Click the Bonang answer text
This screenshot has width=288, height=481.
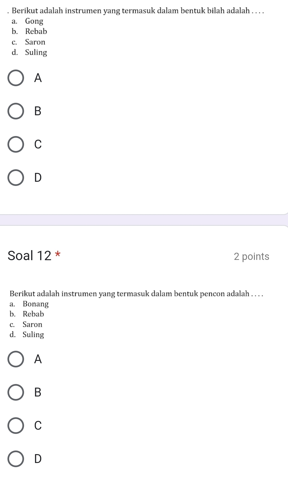36,304
